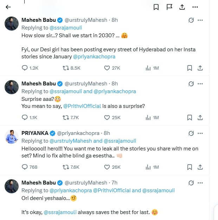Reply to PRIYANKA's tweet with 768 comments

25,167
